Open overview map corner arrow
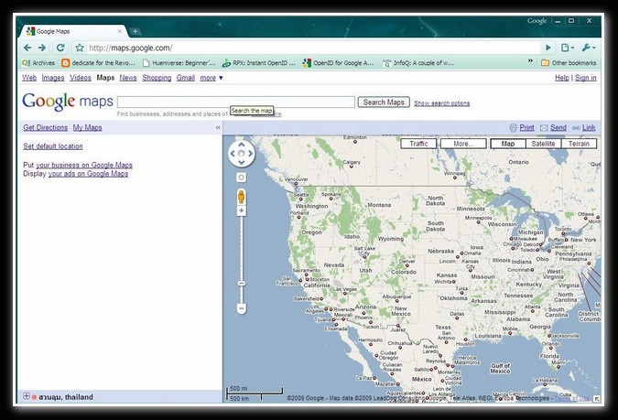The height and width of the screenshot is (420, 618). (597, 399)
